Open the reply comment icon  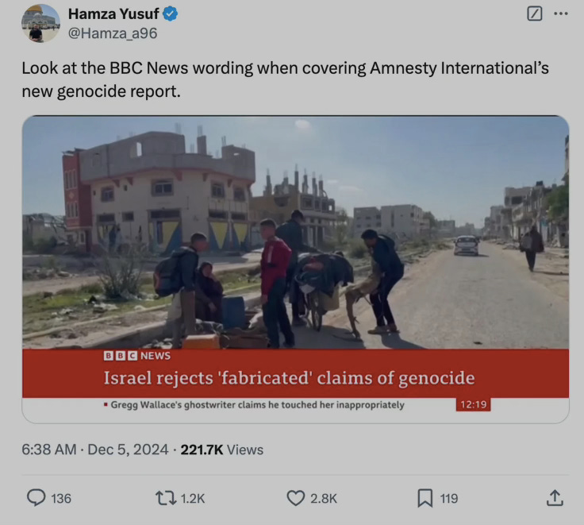coord(36,498)
